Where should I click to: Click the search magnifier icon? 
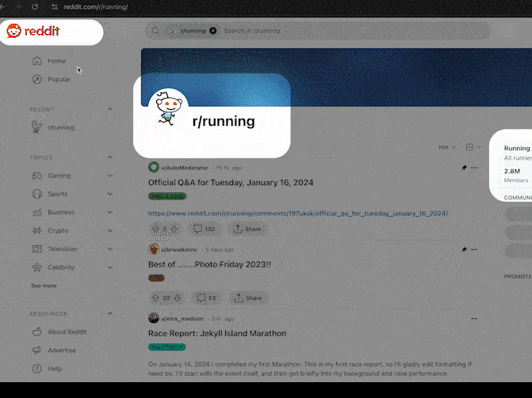(x=155, y=31)
